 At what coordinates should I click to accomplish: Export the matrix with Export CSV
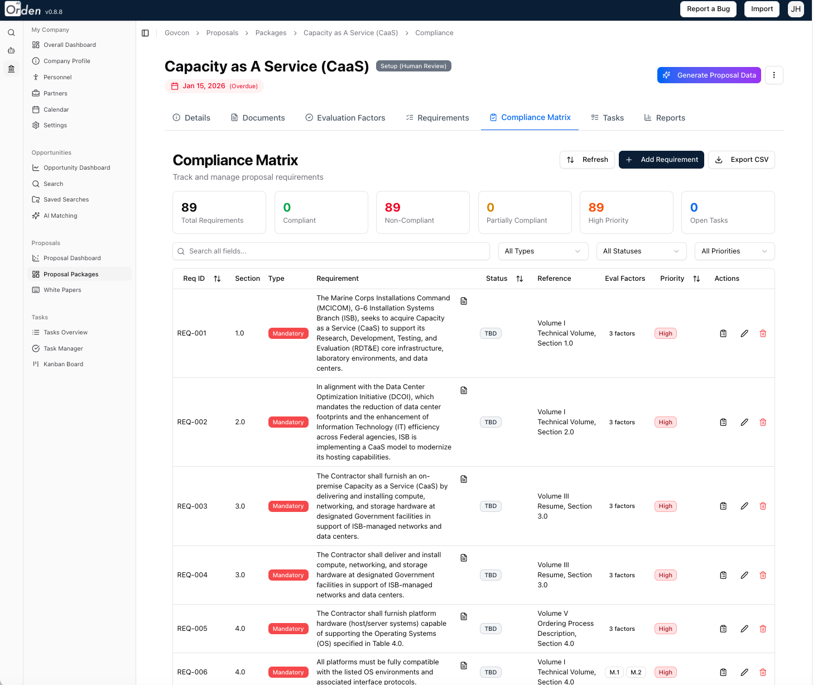(742, 160)
